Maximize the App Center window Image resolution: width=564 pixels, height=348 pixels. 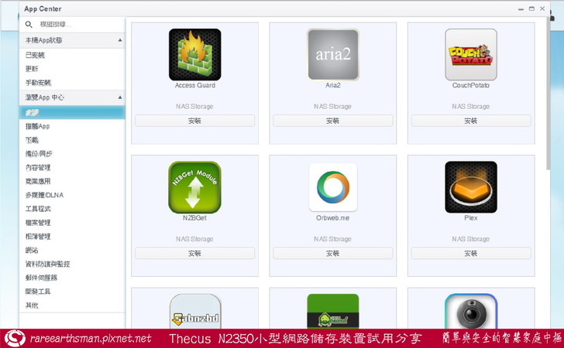click(531, 9)
